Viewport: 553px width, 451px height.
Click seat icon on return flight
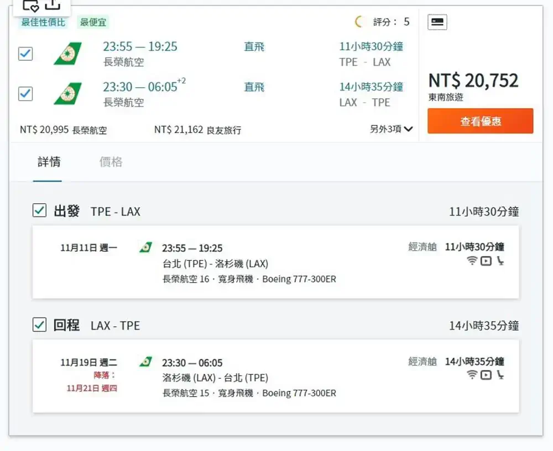coord(500,375)
